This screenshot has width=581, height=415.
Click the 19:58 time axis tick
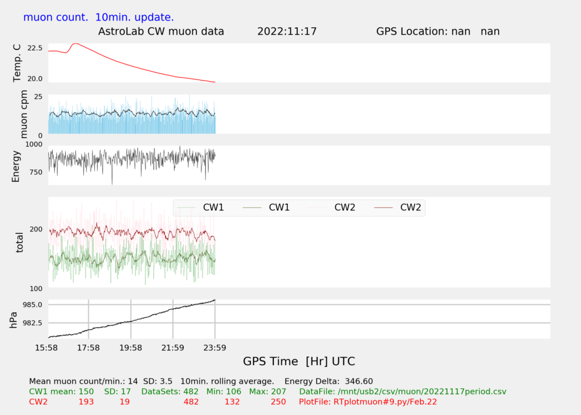(x=130, y=347)
